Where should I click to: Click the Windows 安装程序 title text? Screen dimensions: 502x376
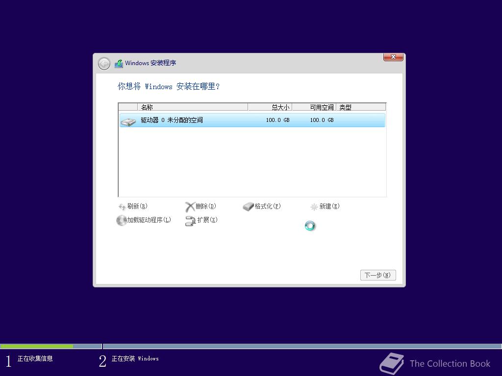(x=151, y=63)
